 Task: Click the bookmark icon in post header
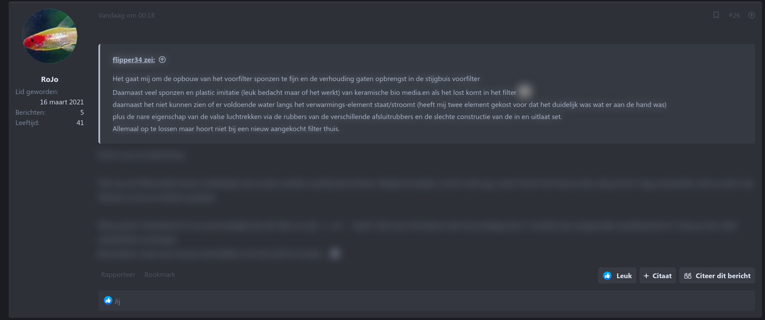[717, 15]
